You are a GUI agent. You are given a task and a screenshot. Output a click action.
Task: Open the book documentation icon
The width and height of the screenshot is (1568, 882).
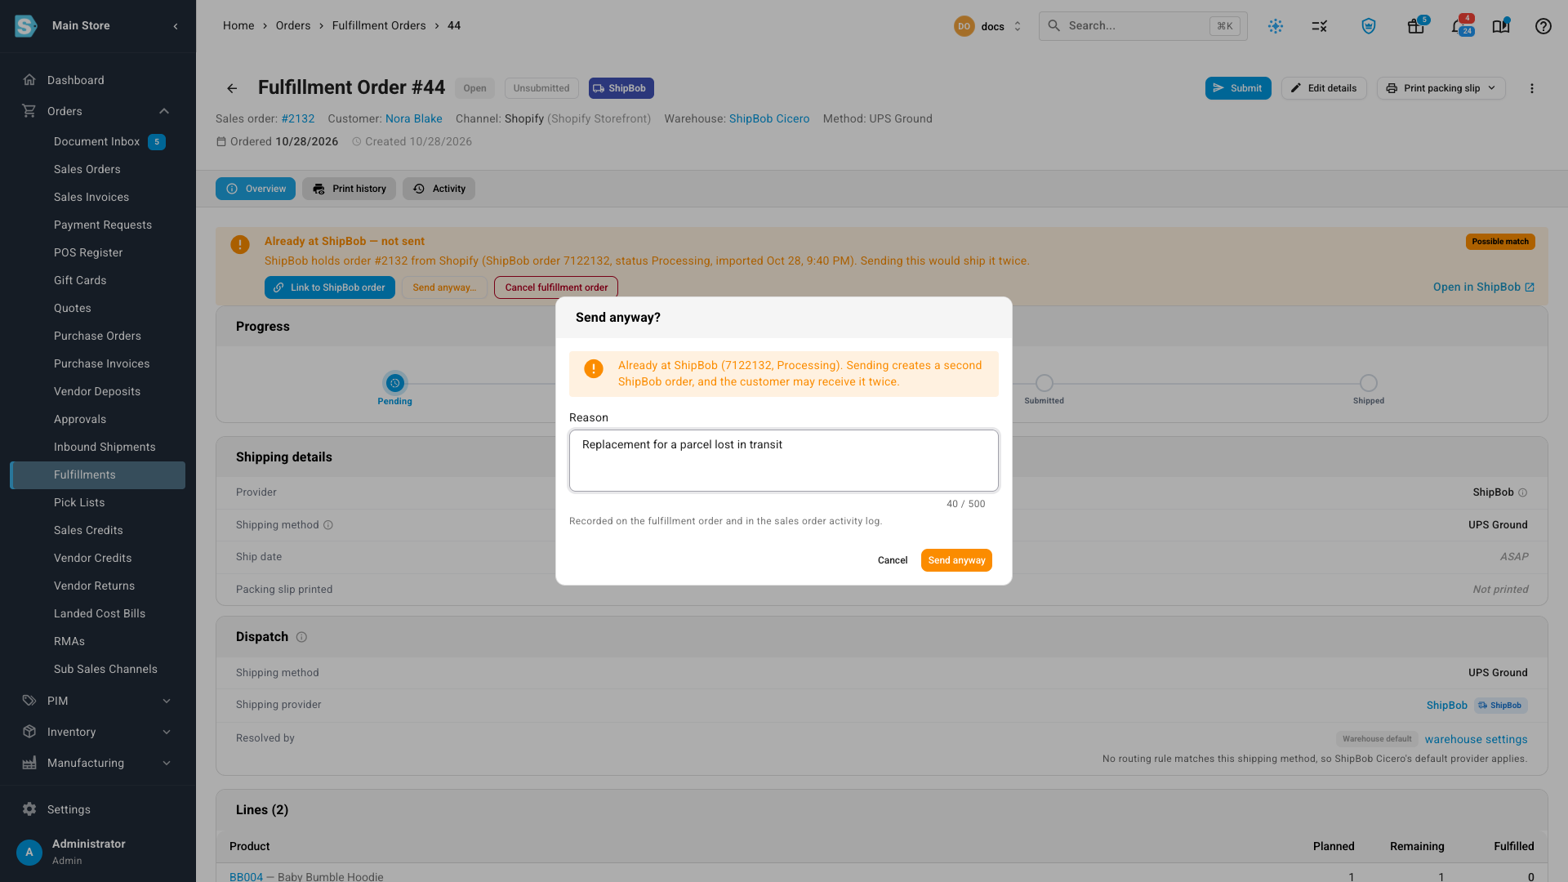pos(1501,26)
